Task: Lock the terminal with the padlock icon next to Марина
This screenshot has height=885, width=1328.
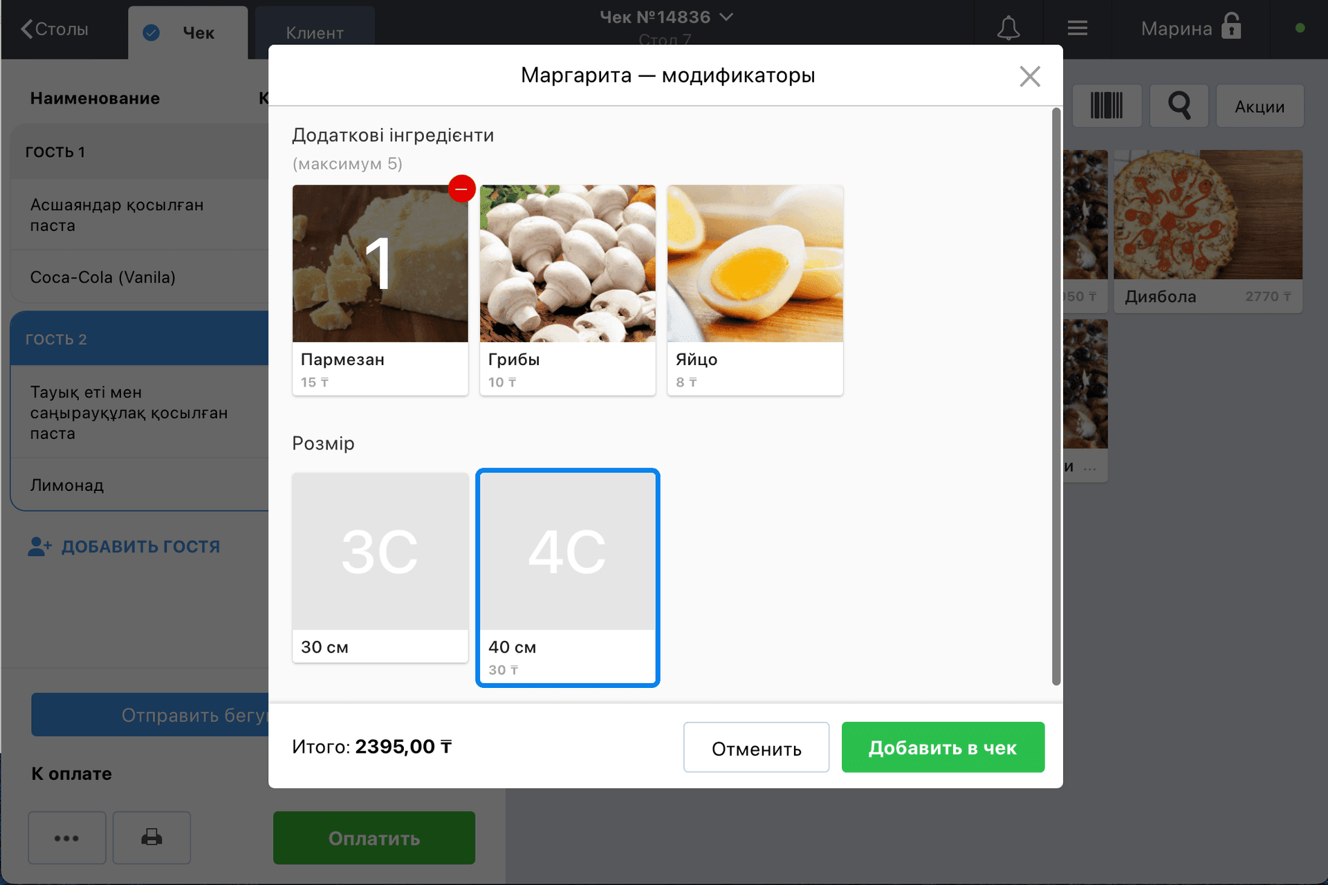Action: pos(1231,27)
